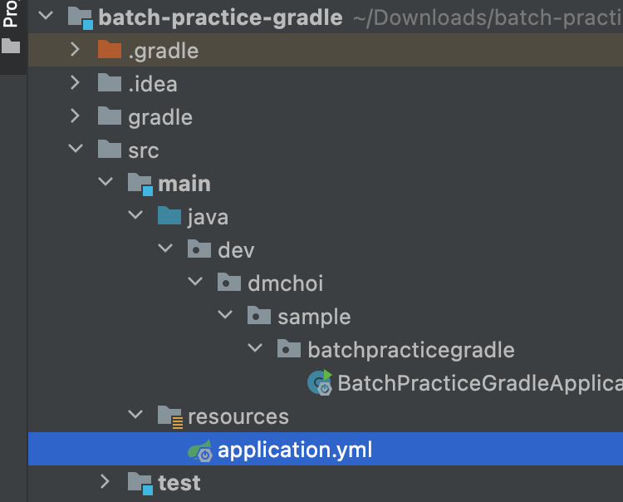Expand the .idea folder
Image resolution: width=623 pixels, height=502 pixels.
(x=75, y=83)
